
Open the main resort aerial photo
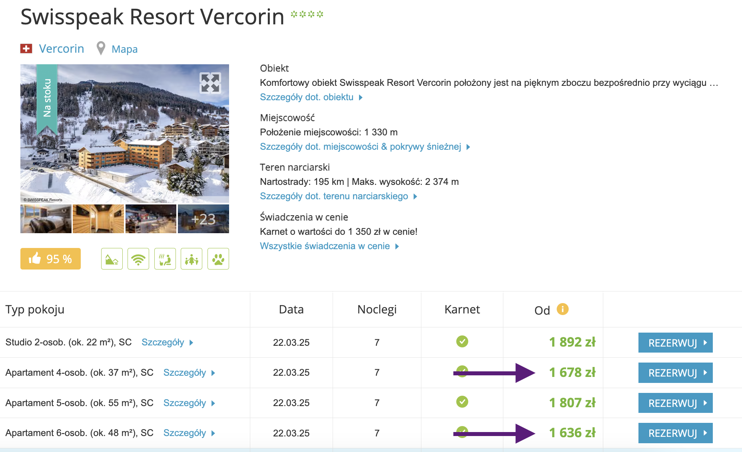[125, 133]
